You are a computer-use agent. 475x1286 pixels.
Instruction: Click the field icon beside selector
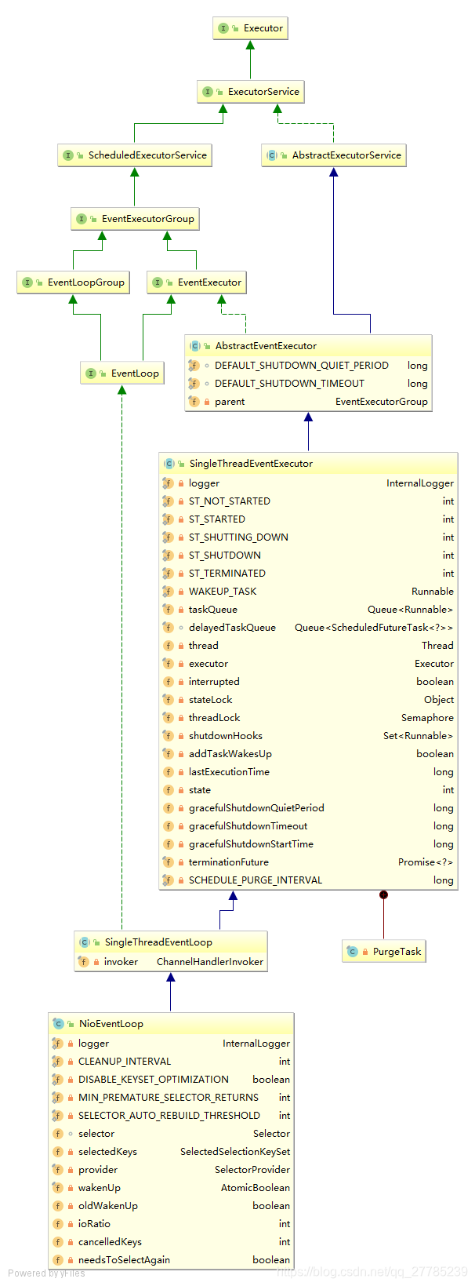[57, 1134]
